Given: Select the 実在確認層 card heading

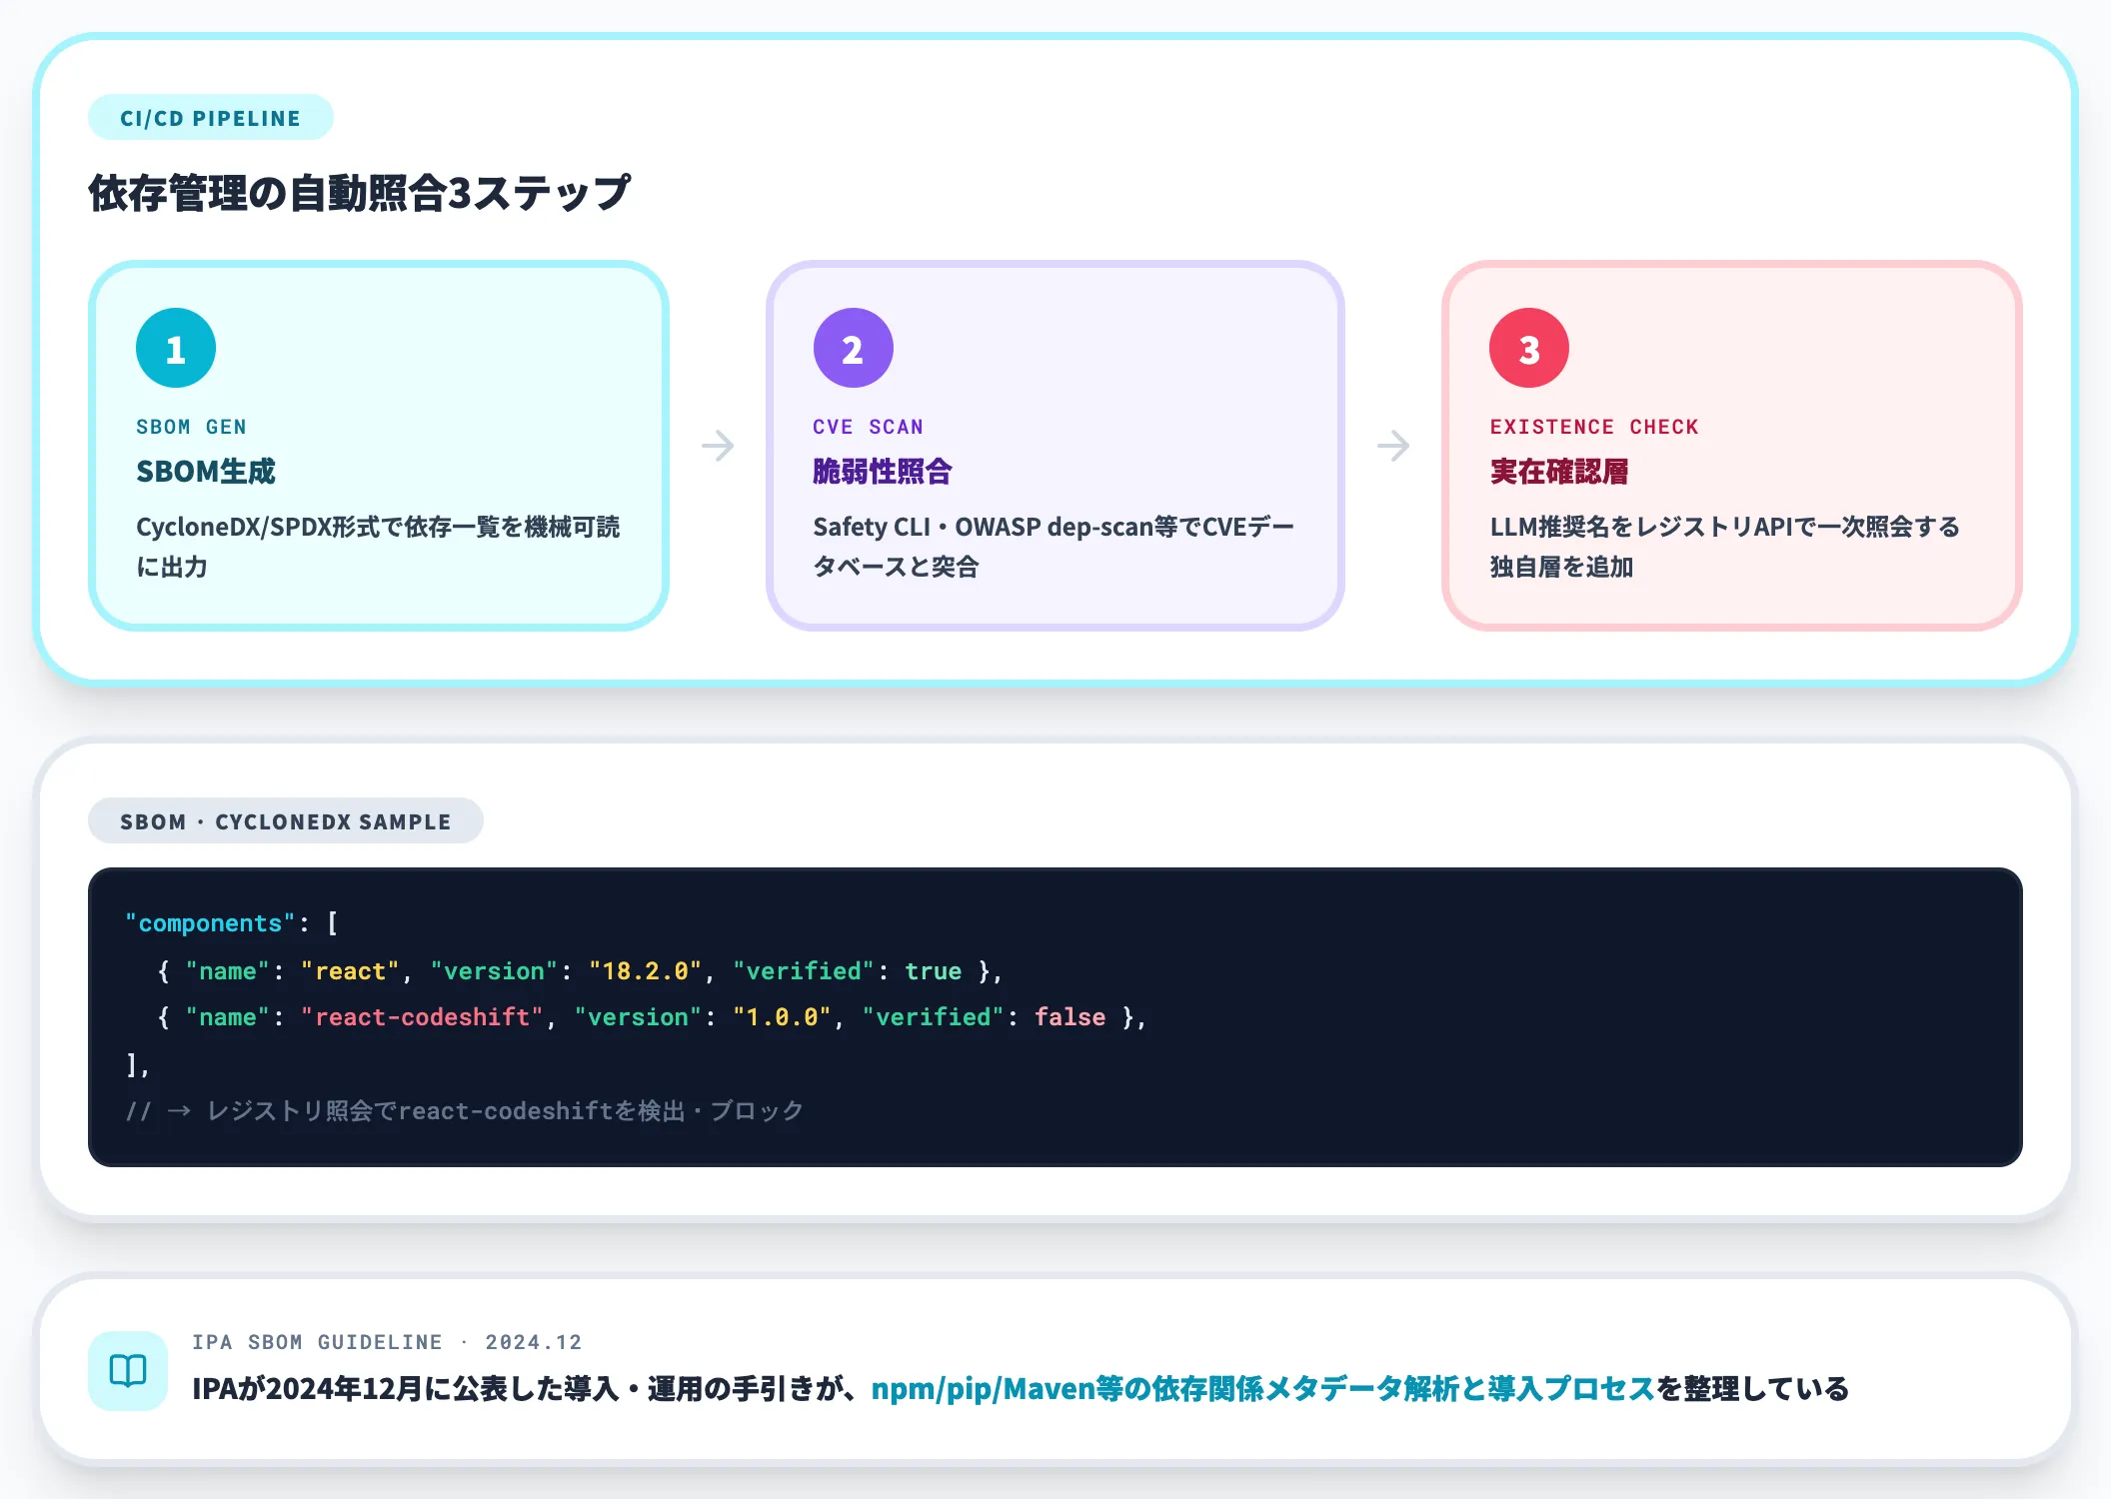Looking at the screenshot, I should [1559, 472].
